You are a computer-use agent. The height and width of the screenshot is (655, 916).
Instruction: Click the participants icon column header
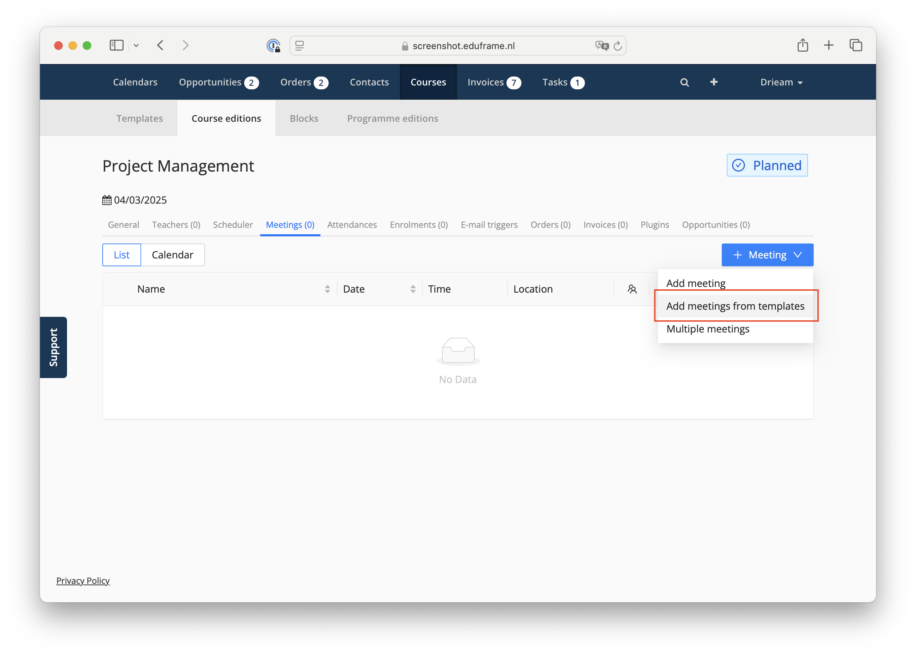632,289
